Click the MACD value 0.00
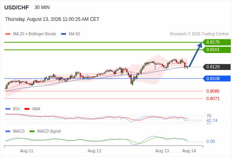Image resolution: width=232 pixels, height=157 pixels. tap(210, 141)
